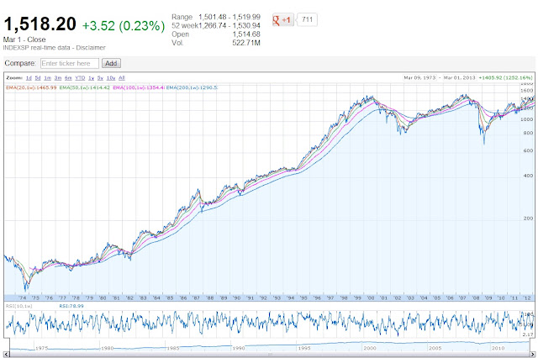The height and width of the screenshot is (358, 538).
Task: Click the +1405.92 (1252.16%) range change text
Action: coord(505,78)
